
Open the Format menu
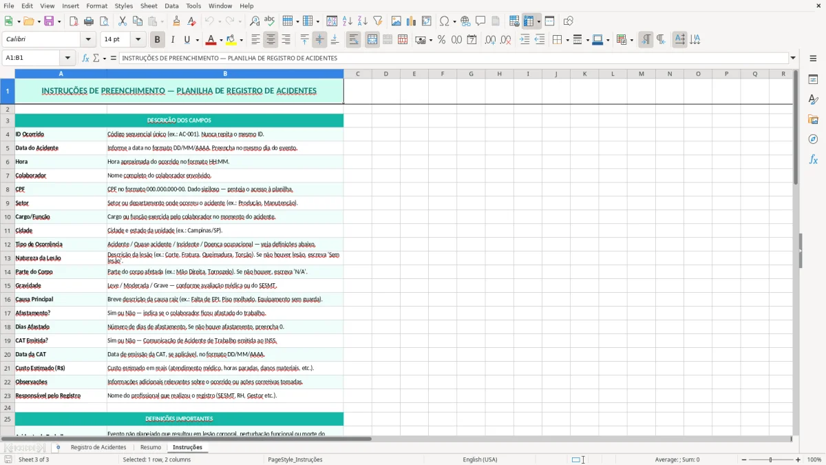coord(97,6)
